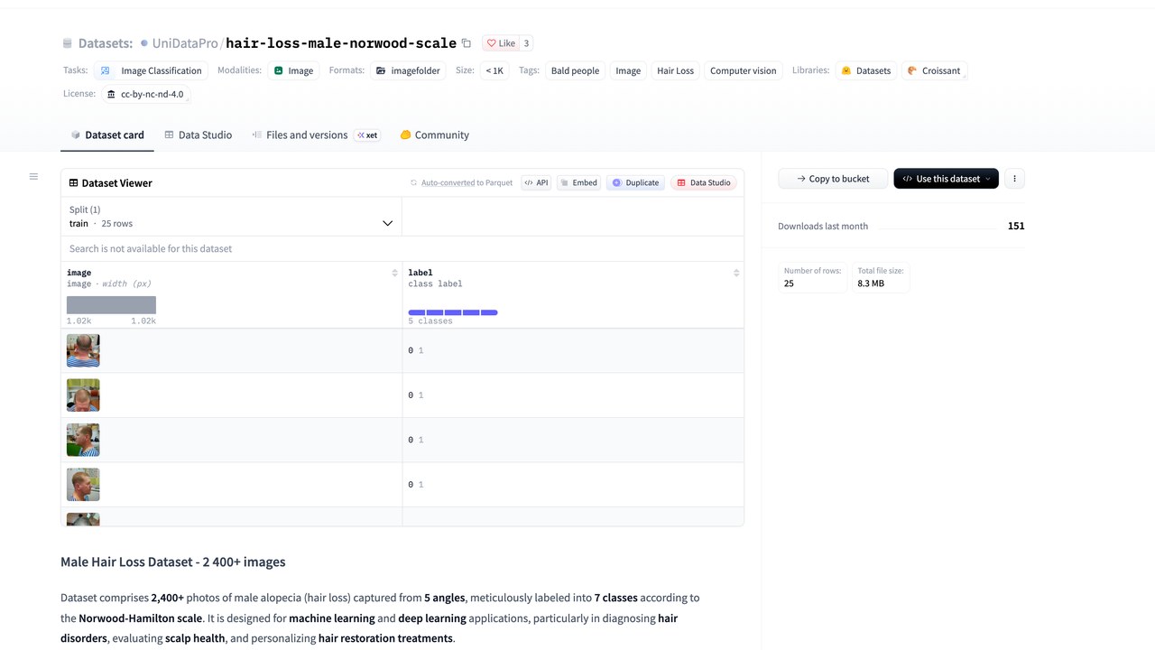This screenshot has height=650, width=1155.
Task: Go to Files and versions tab
Action: coord(315,135)
